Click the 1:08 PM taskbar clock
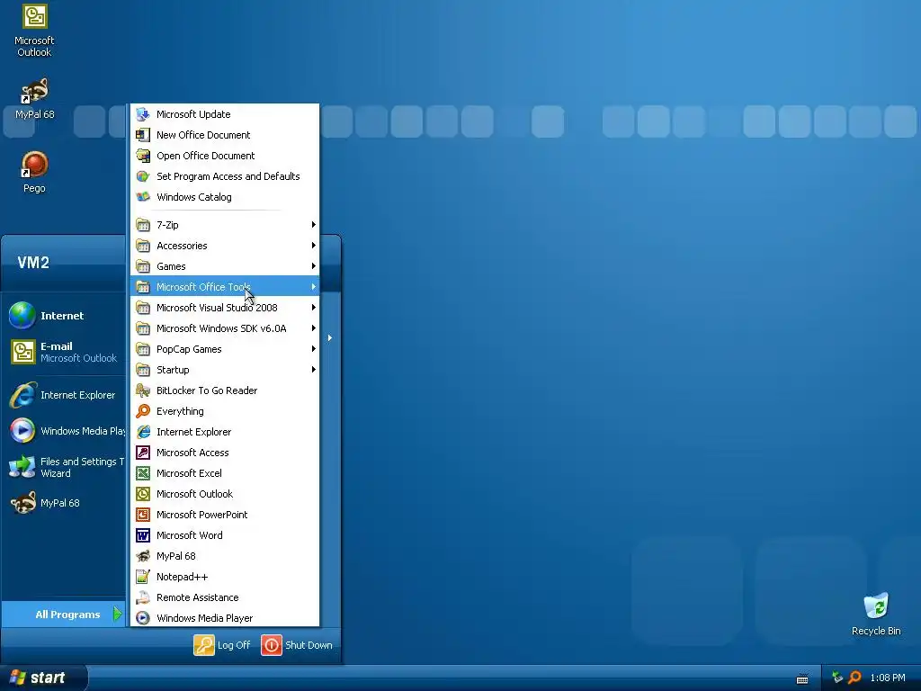The image size is (921, 691). click(x=888, y=678)
